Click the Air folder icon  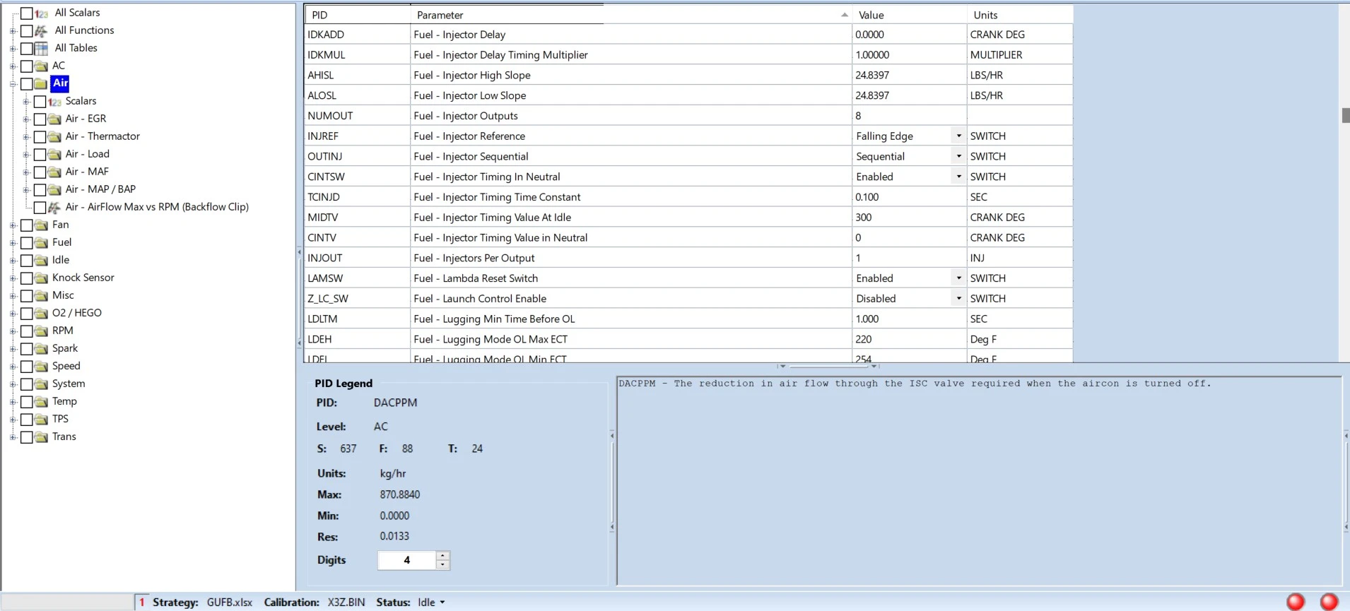tap(42, 84)
